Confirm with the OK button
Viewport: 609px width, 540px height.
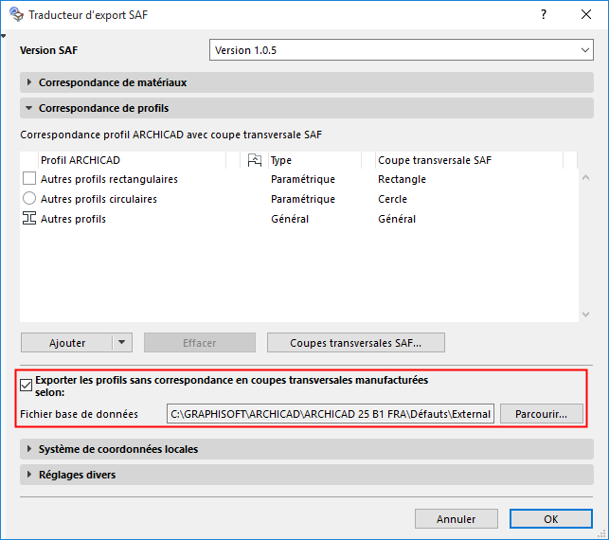550,519
